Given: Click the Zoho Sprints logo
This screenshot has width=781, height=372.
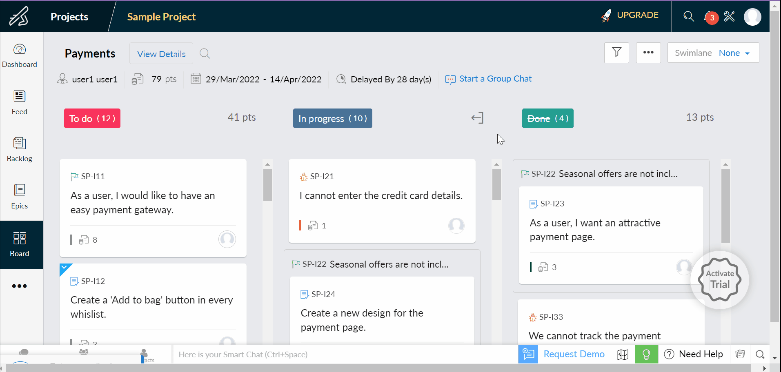Looking at the screenshot, I should click(19, 16).
